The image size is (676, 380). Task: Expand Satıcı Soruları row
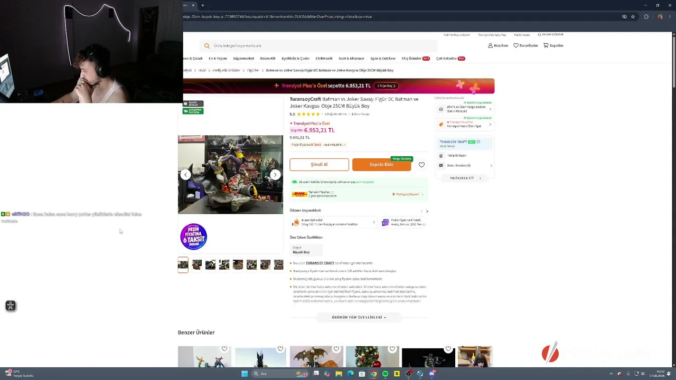465,166
